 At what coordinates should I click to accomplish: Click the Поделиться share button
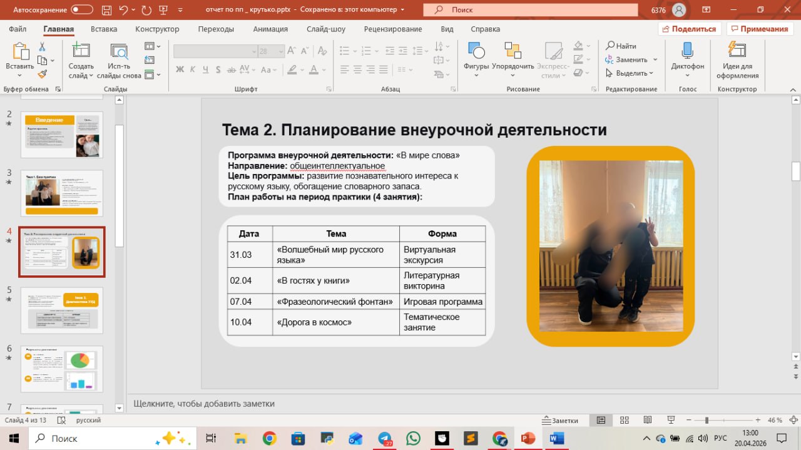690,29
